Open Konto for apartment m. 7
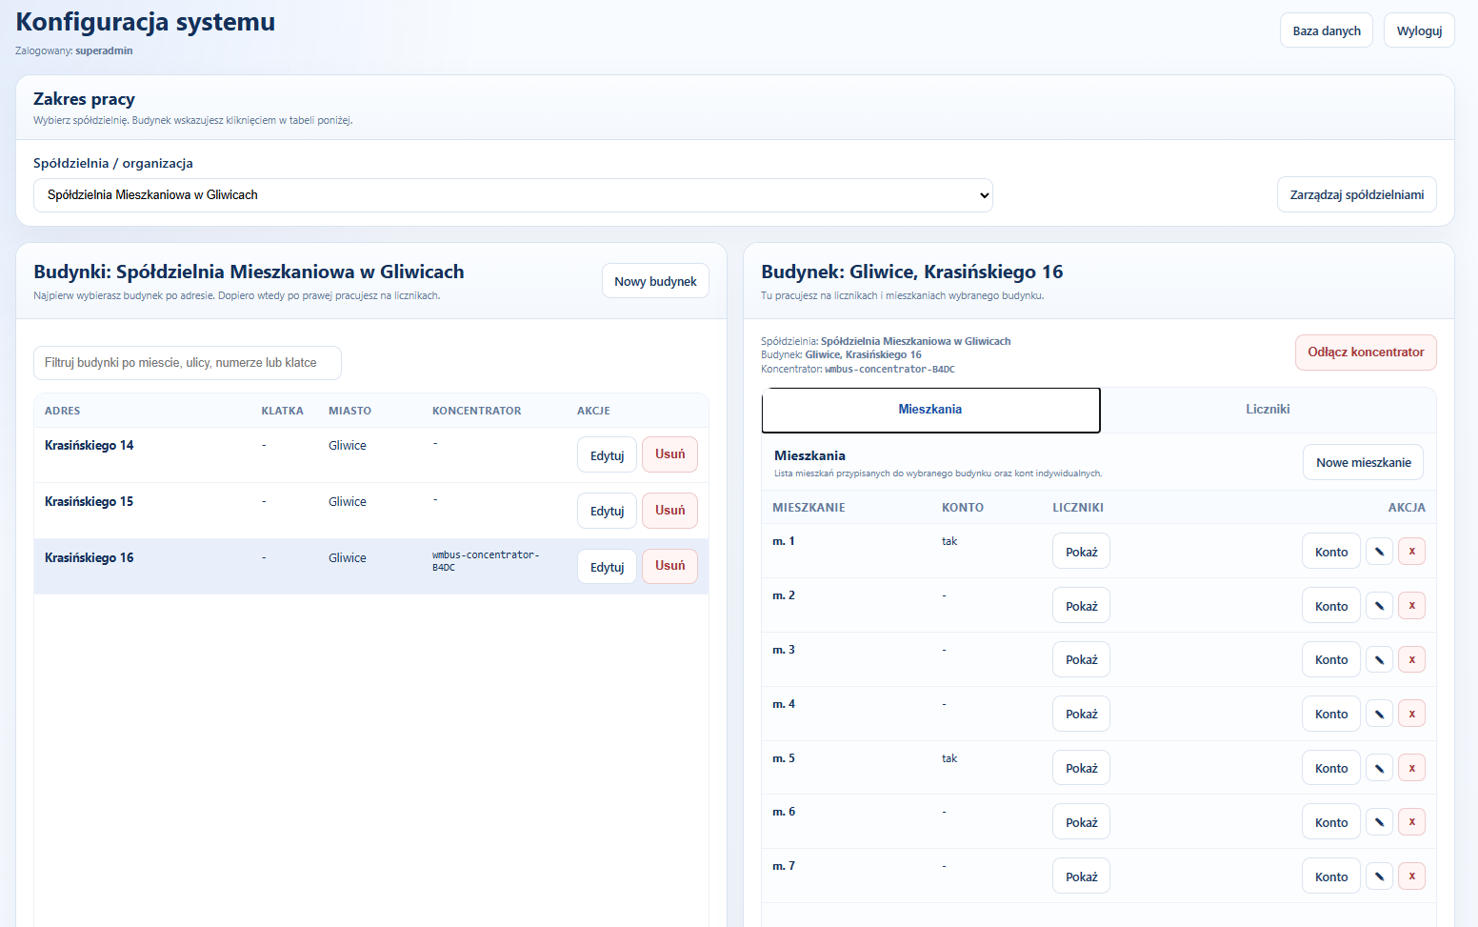 [1331, 877]
